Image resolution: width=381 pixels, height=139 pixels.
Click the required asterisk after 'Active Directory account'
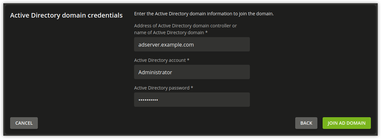point(188,61)
